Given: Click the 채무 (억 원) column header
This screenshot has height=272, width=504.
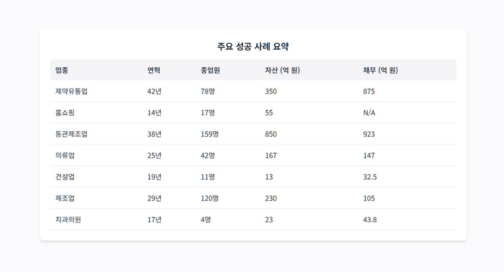Looking at the screenshot, I should [381, 70].
